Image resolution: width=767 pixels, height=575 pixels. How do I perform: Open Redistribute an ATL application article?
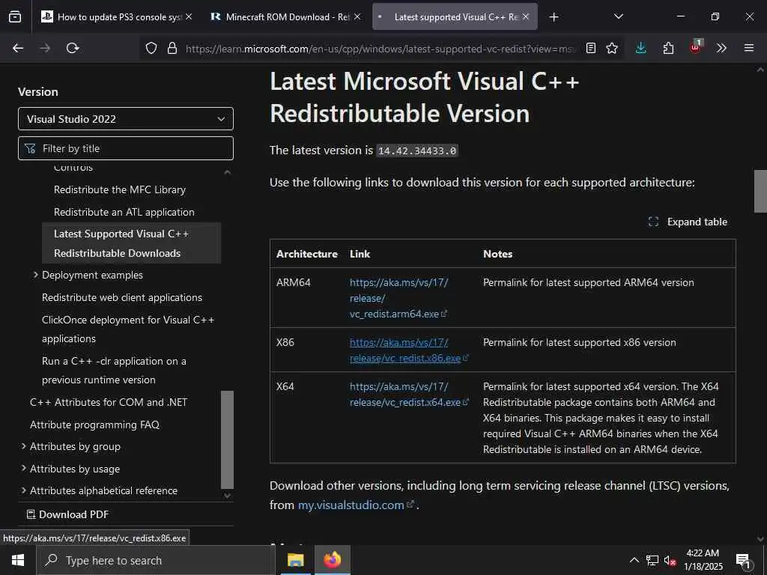click(124, 212)
